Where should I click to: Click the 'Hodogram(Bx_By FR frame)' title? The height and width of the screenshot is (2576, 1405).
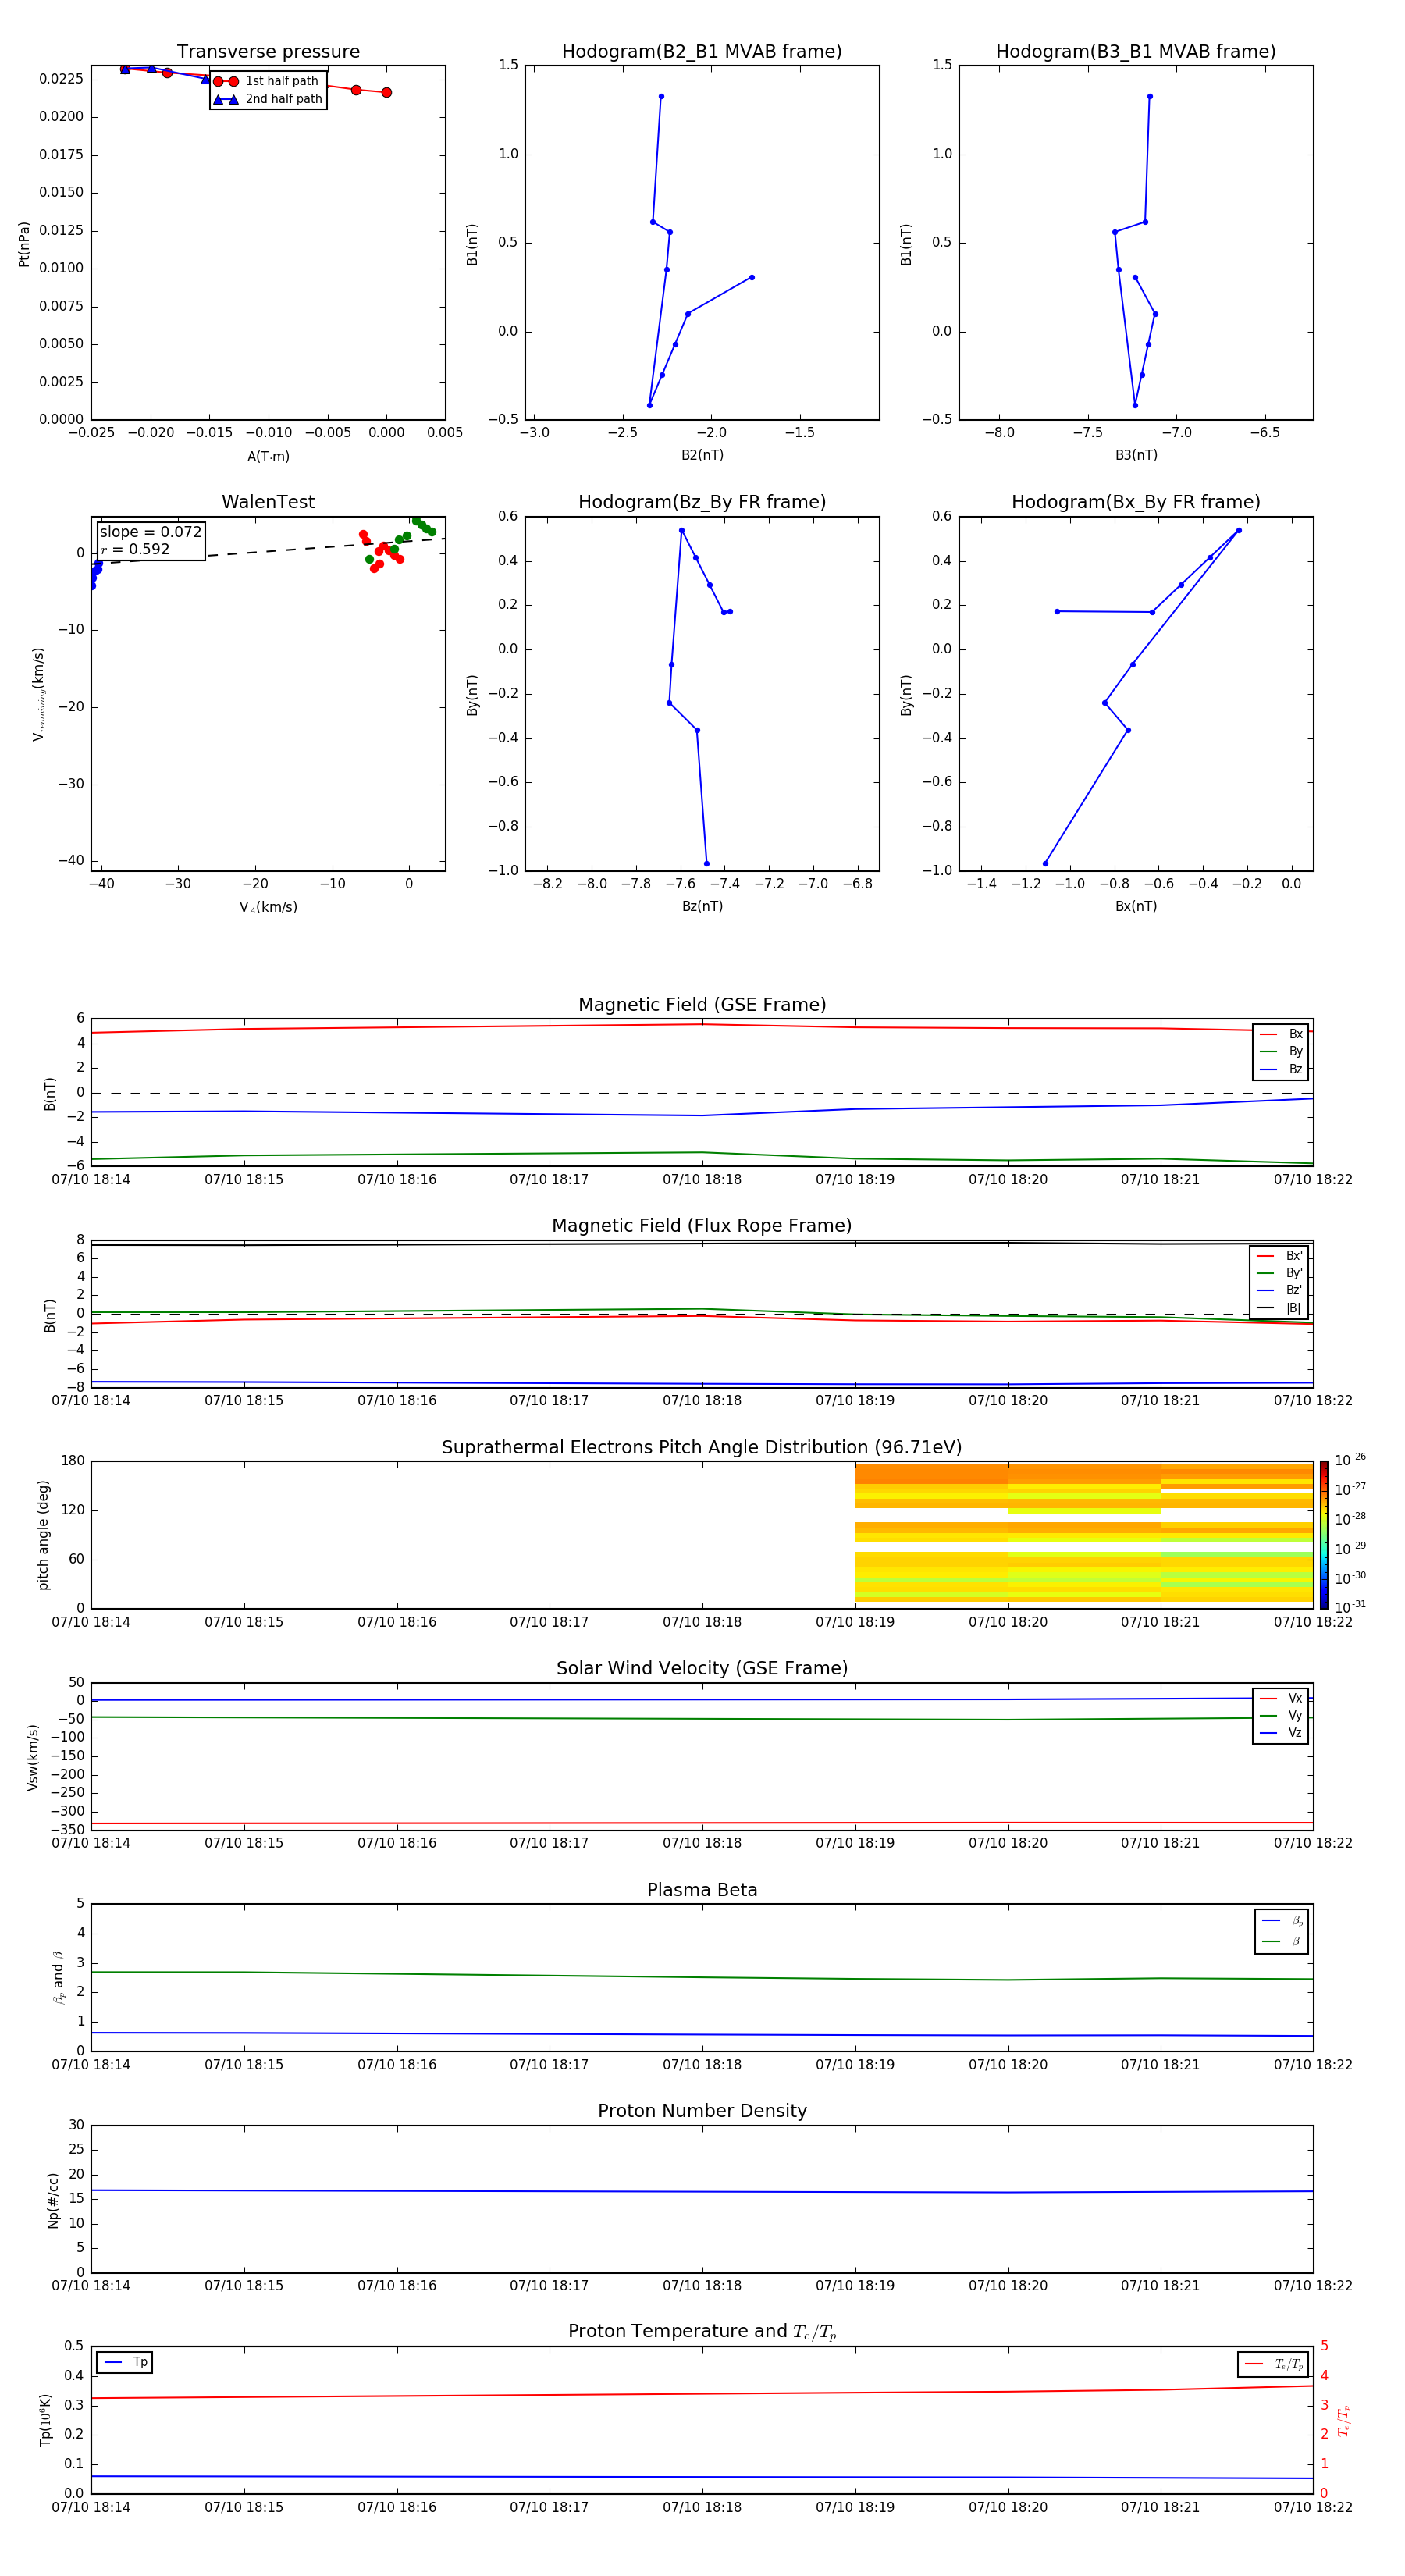tap(1136, 502)
